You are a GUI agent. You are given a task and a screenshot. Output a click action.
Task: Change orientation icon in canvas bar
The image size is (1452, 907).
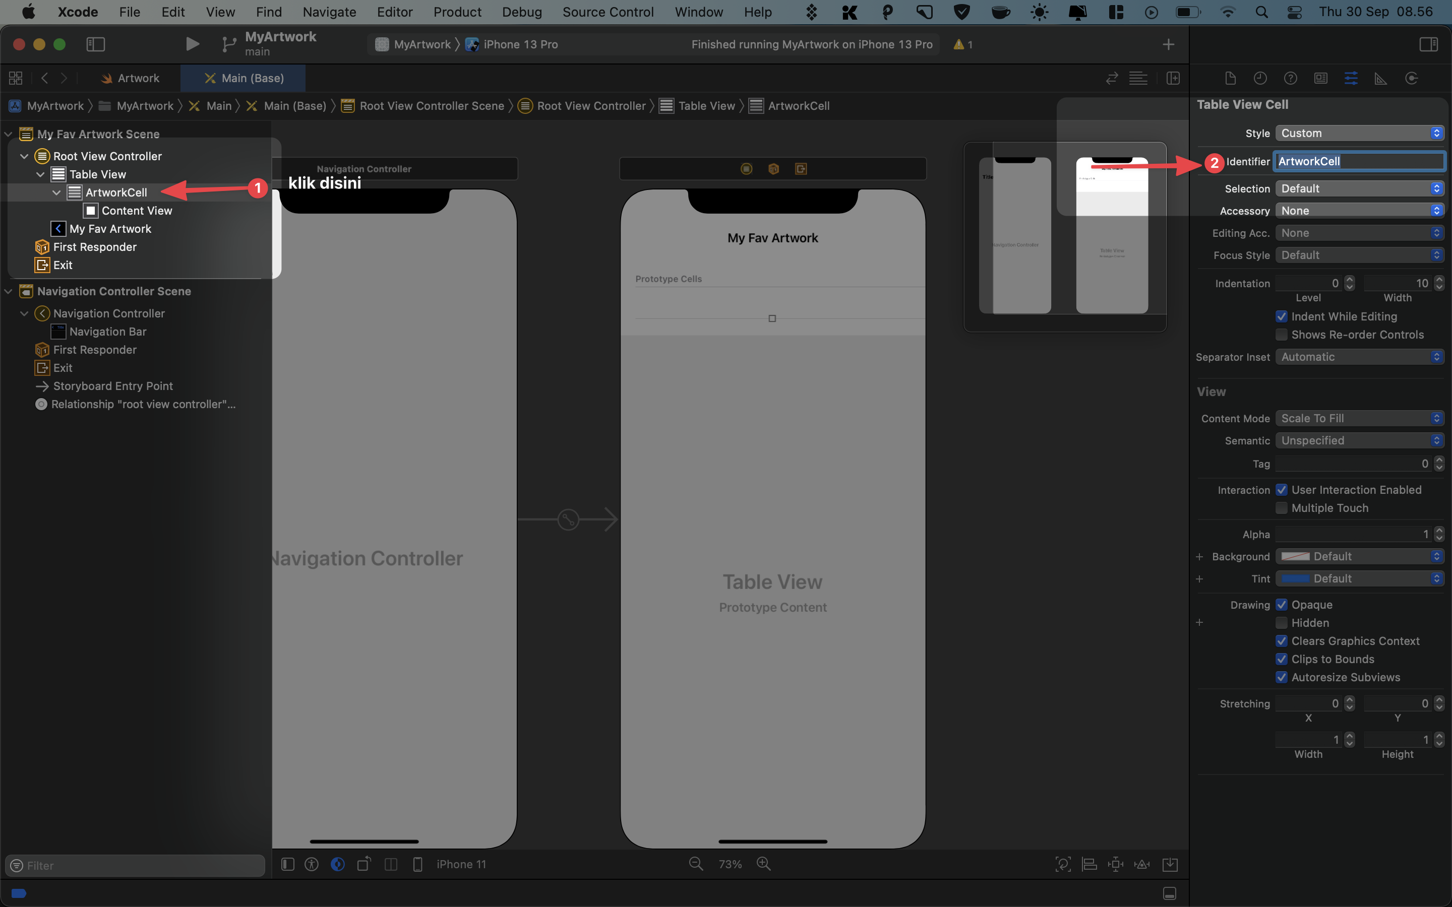[x=364, y=864]
